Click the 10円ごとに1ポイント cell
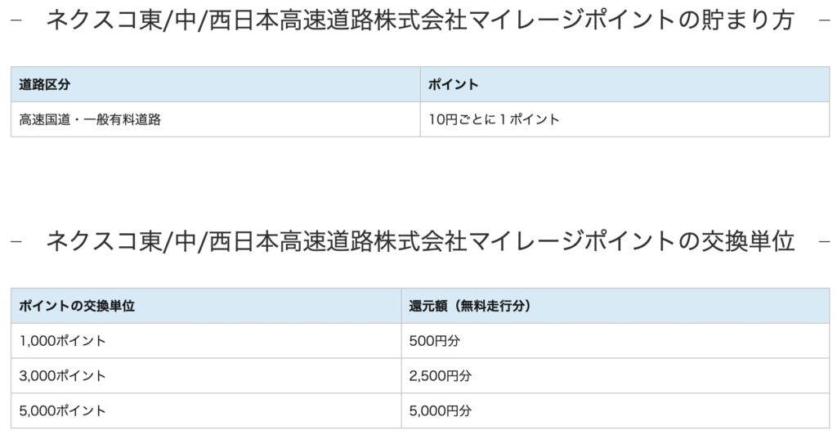Screen dimensions: 837x435 coord(494,119)
